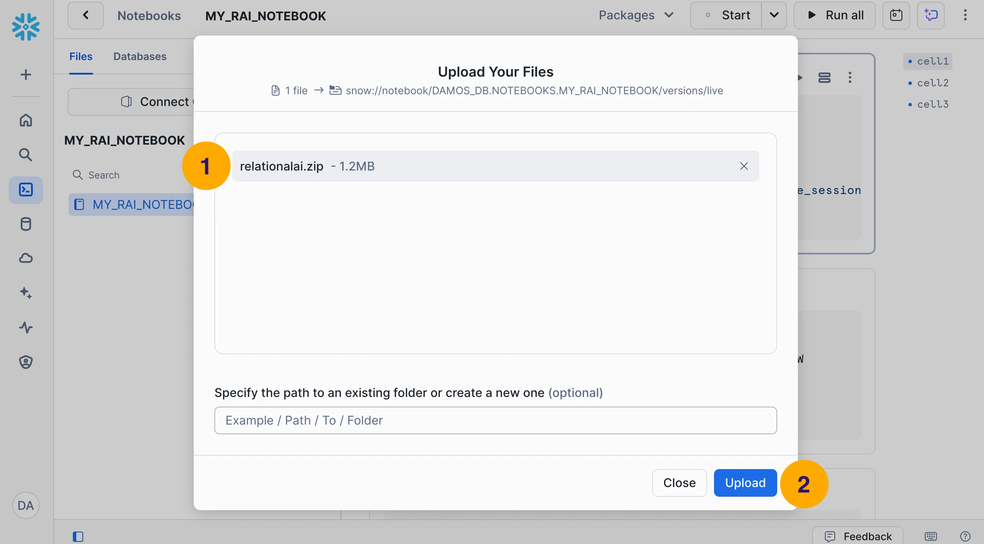Click the snow://notebook destination path text
The image size is (984, 544).
(x=534, y=90)
